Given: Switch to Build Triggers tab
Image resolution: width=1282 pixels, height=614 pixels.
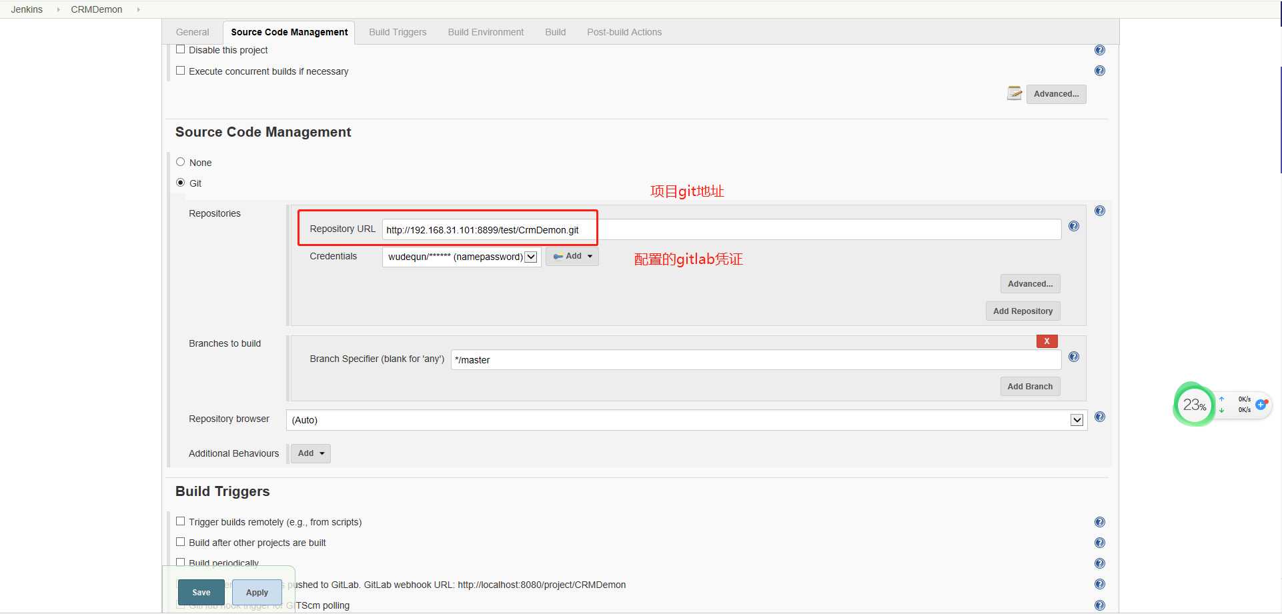Looking at the screenshot, I should (398, 32).
